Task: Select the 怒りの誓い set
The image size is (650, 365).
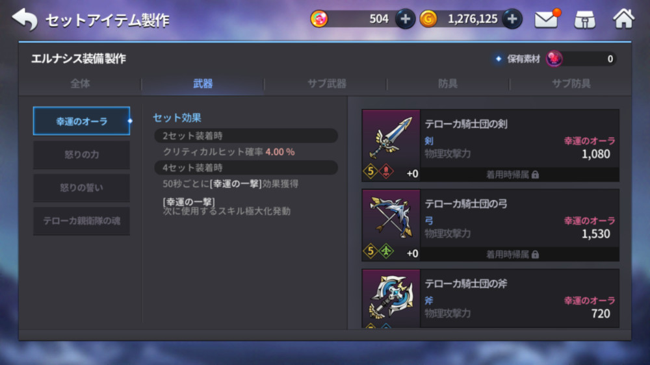Action: point(82,188)
